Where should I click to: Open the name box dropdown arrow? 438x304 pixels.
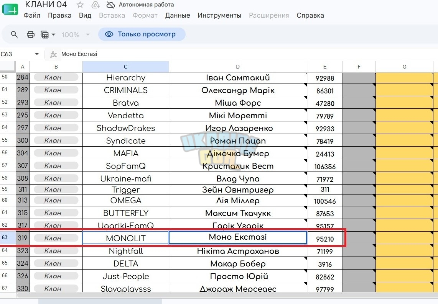[37, 54]
